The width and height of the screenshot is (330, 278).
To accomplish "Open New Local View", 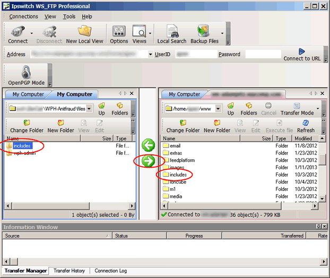I will pos(84,34).
